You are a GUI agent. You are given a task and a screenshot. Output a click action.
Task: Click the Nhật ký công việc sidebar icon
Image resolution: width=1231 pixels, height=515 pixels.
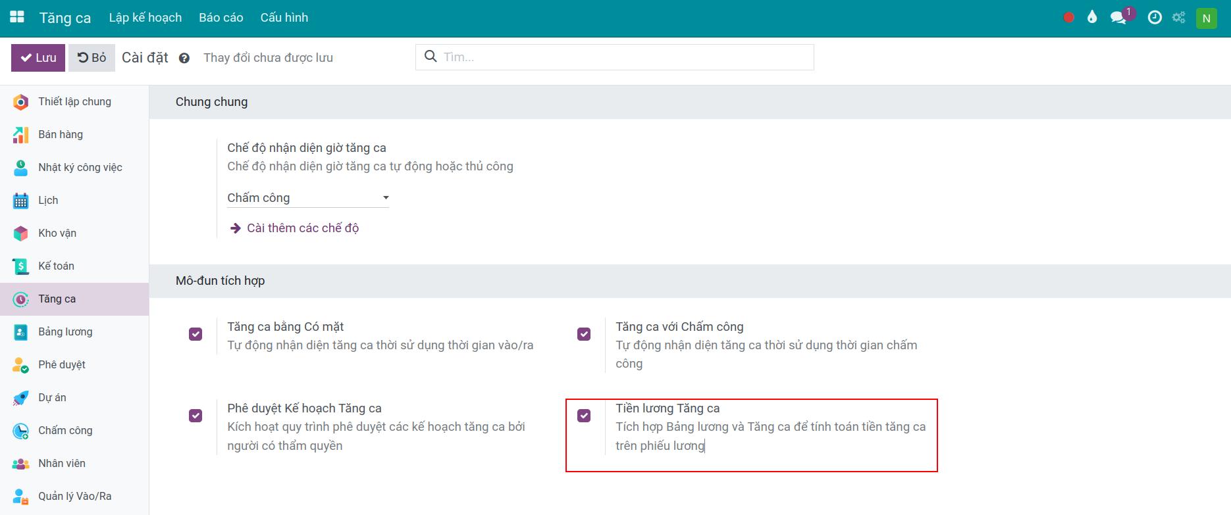21,168
